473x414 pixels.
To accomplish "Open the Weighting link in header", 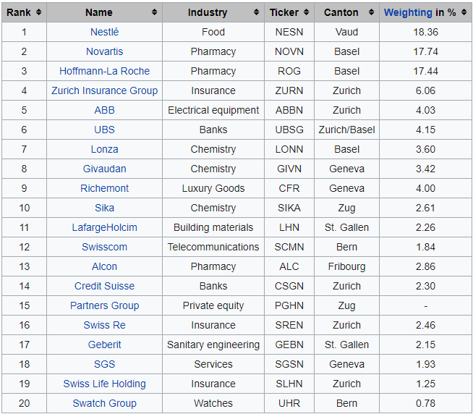I will coord(408,13).
